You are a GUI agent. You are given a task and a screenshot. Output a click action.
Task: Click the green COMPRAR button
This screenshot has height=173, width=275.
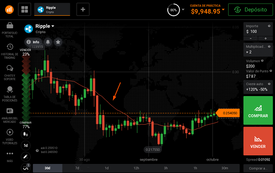pyautogui.click(x=258, y=110)
